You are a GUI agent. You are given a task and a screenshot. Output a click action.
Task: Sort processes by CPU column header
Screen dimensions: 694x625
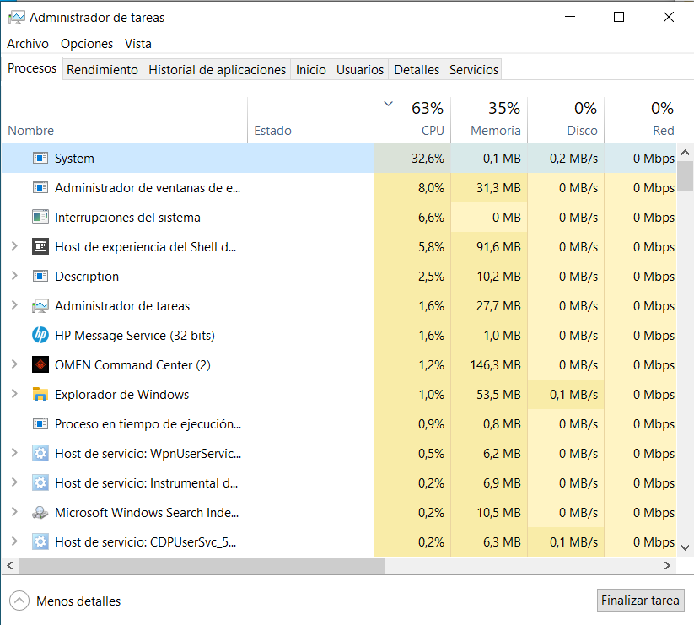(412, 120)
